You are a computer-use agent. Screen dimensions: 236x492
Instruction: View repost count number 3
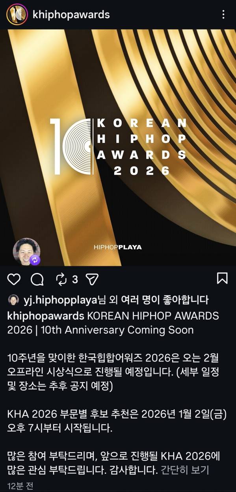[75, 280]
